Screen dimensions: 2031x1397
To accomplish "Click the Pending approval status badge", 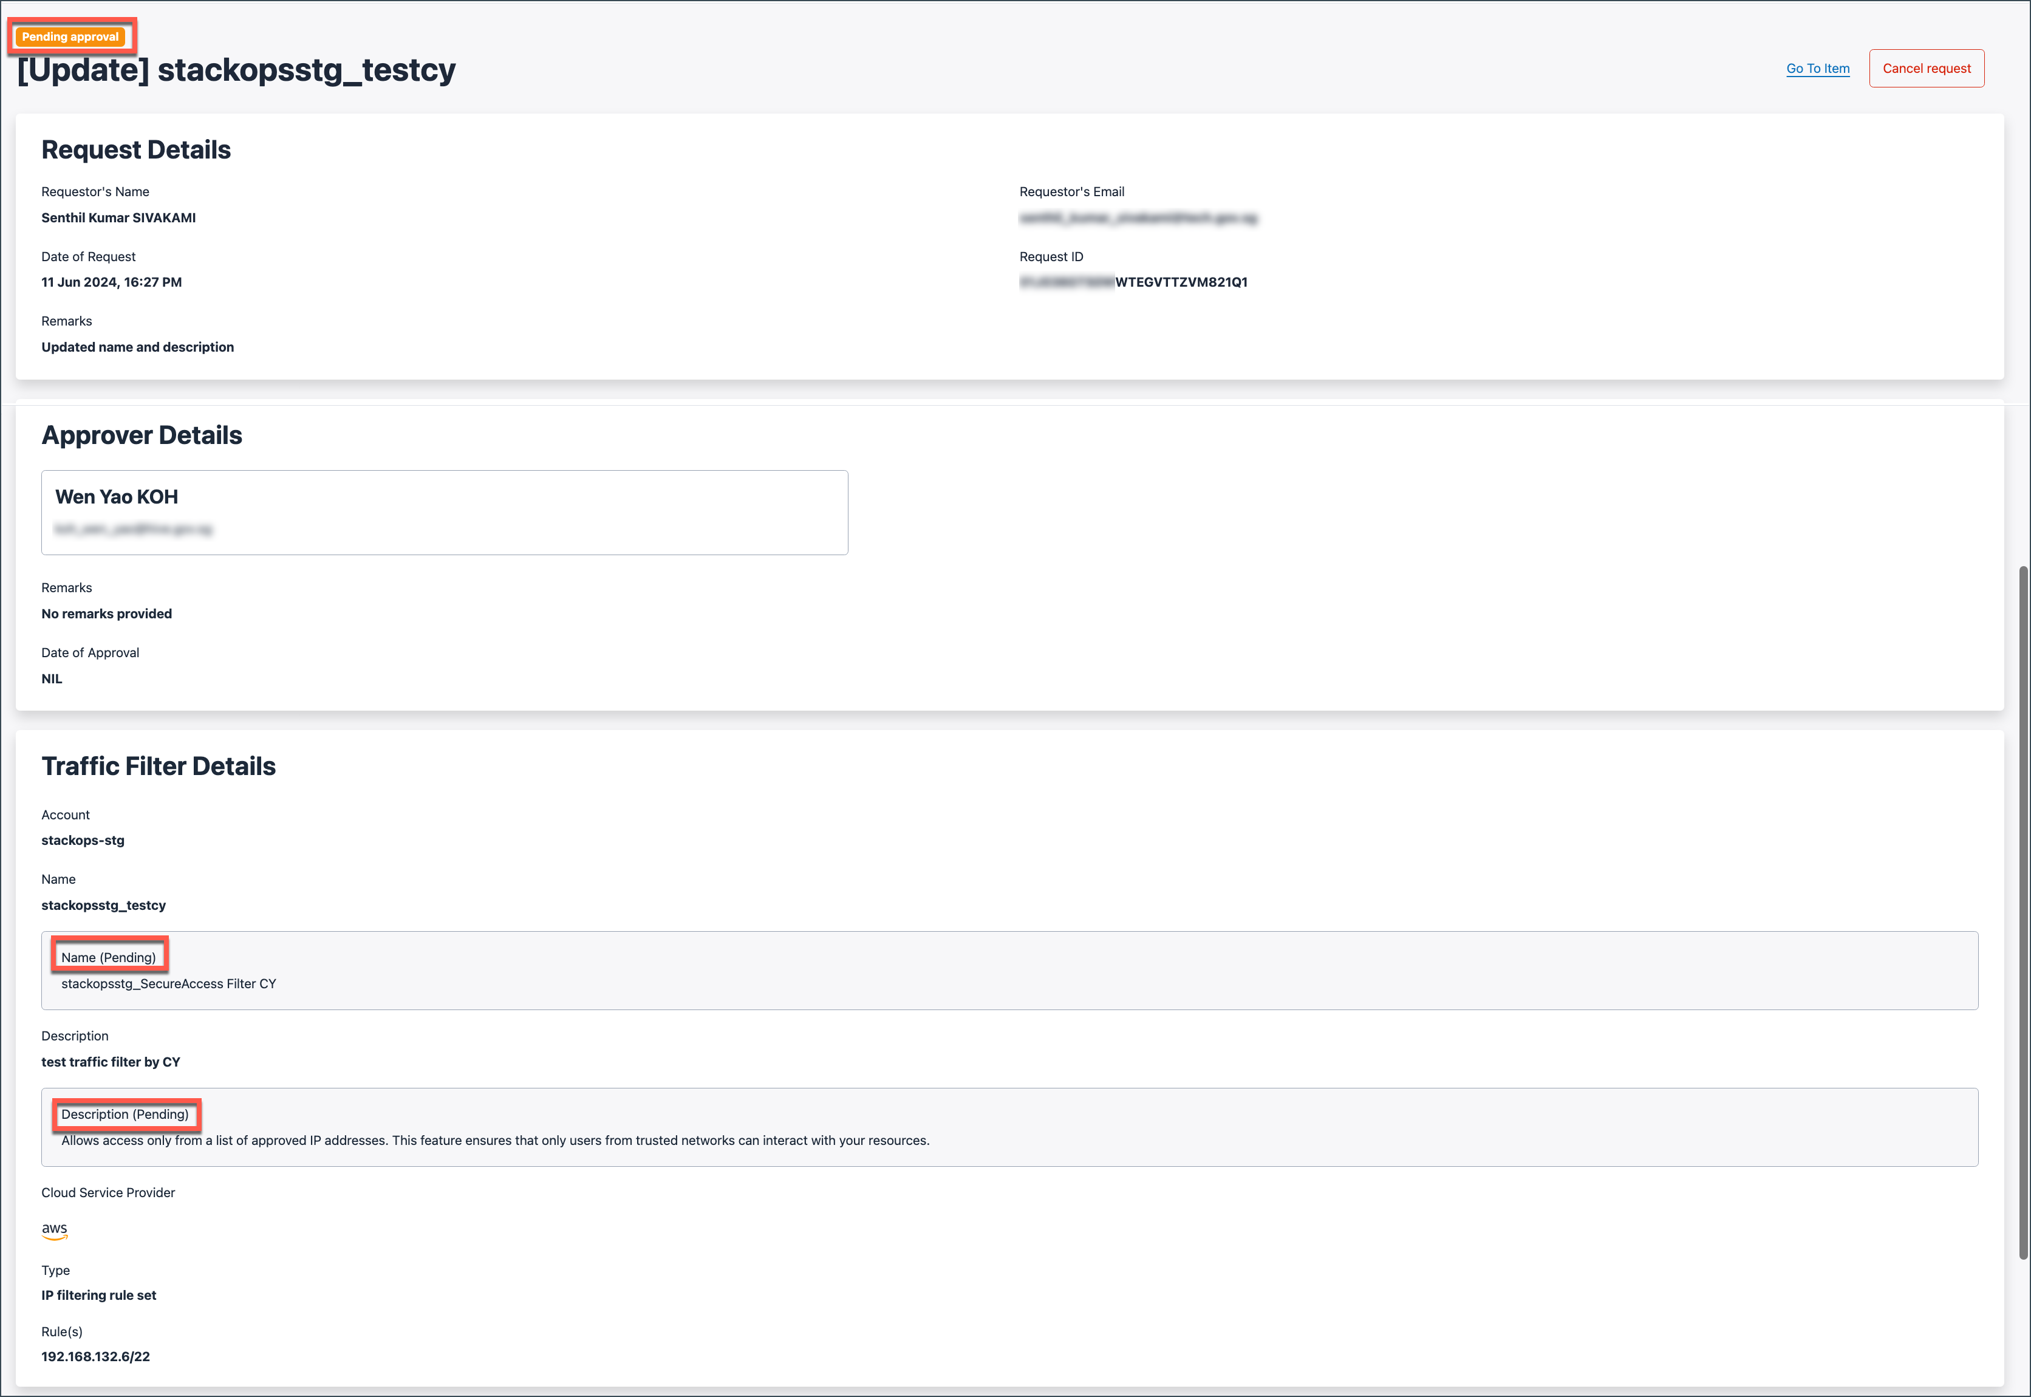I will click(x=70, y=37).
